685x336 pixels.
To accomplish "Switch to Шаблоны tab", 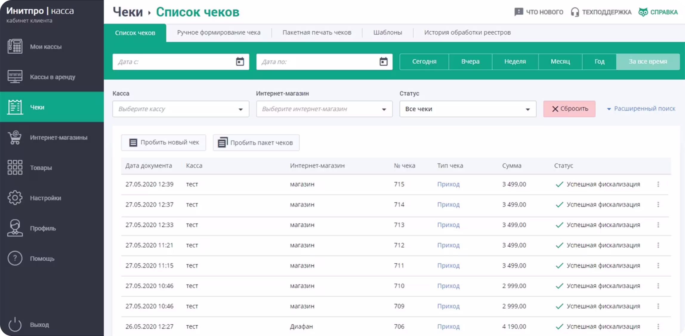I will click(x=388, y=32).
